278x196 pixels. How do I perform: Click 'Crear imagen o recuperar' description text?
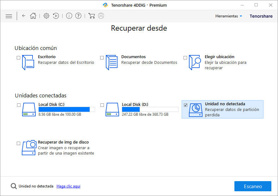click(66, 150)
